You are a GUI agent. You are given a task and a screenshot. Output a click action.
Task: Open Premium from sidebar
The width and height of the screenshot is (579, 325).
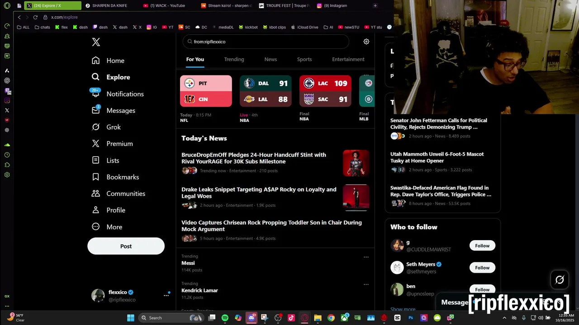(112, 144)
